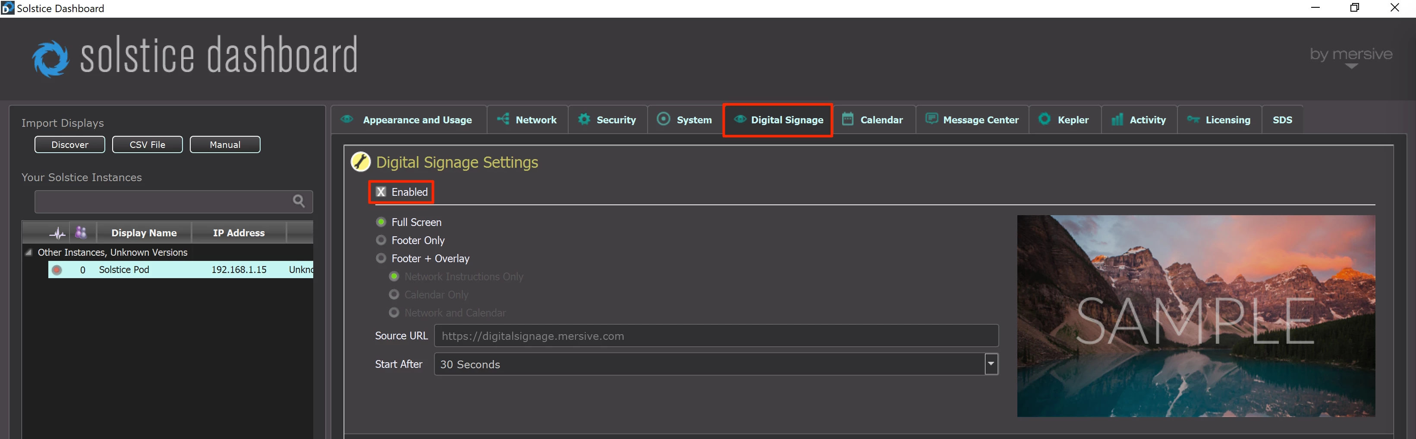Click the Solstice Dashboard title bar app icon

(x=8, y=8)
